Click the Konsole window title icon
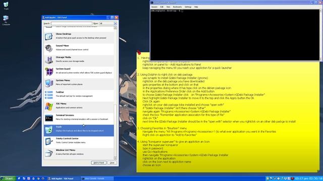 152,3
